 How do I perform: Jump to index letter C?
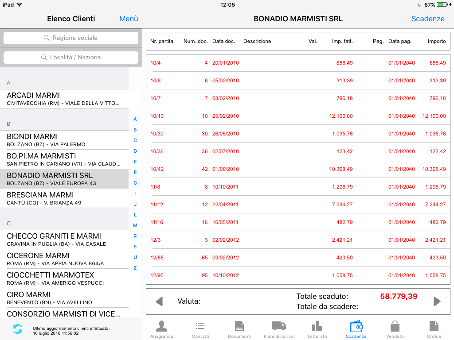135,140
